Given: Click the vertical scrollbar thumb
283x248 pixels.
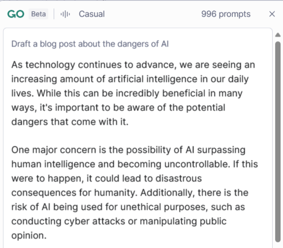Looking at the screenshot, I should click(278, 142).
